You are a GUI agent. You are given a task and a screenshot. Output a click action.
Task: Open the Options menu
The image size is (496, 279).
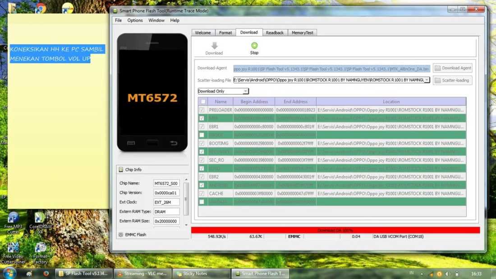tap(135, 20)
